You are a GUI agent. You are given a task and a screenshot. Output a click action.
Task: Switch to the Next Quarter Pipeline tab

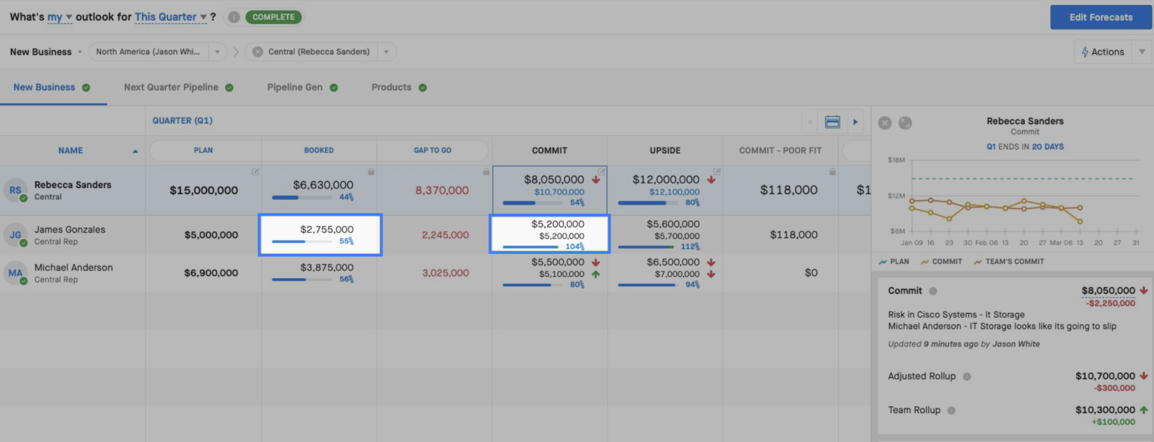coord(179,87)
